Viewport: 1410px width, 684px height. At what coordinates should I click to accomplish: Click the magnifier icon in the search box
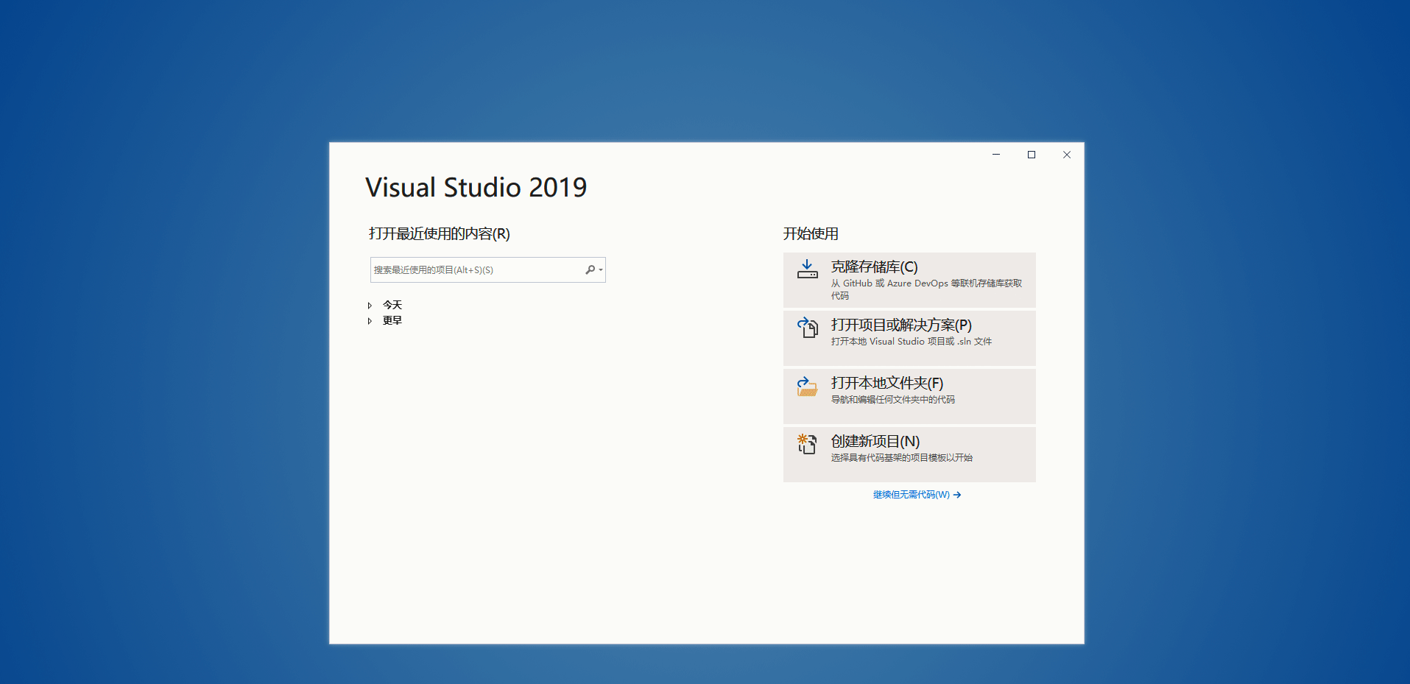(x=590, y=269)
